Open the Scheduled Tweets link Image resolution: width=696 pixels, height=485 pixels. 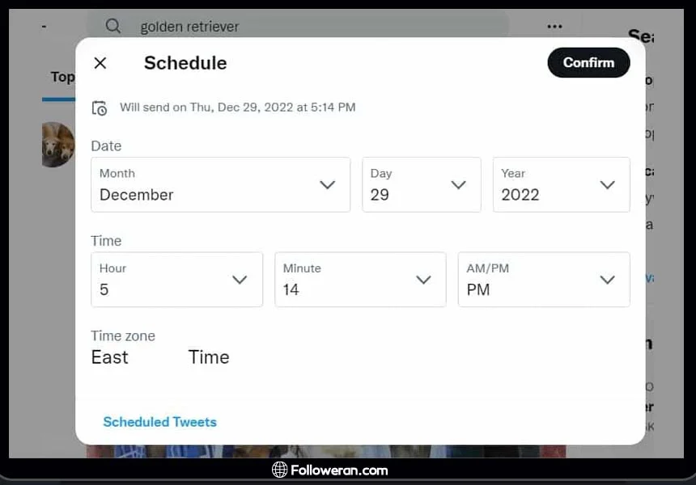(x=159, y=422)
